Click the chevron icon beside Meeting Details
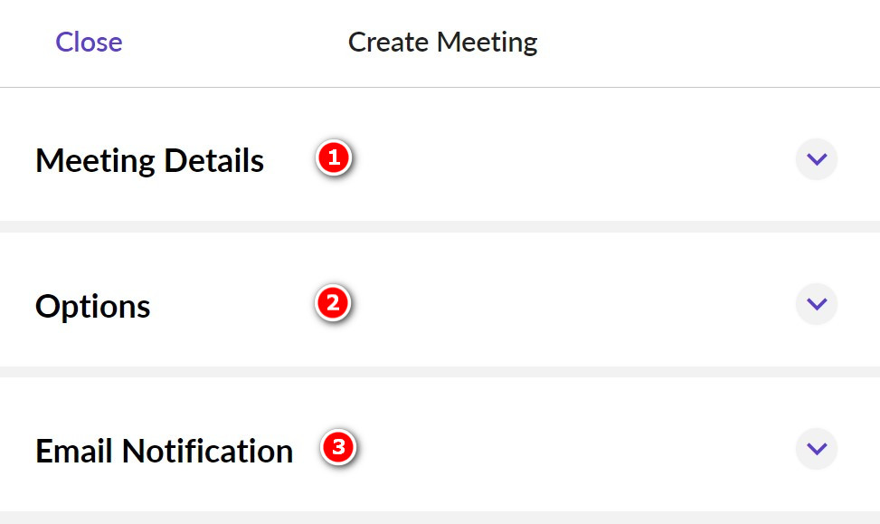880x524 pixels. pos(816,159)
